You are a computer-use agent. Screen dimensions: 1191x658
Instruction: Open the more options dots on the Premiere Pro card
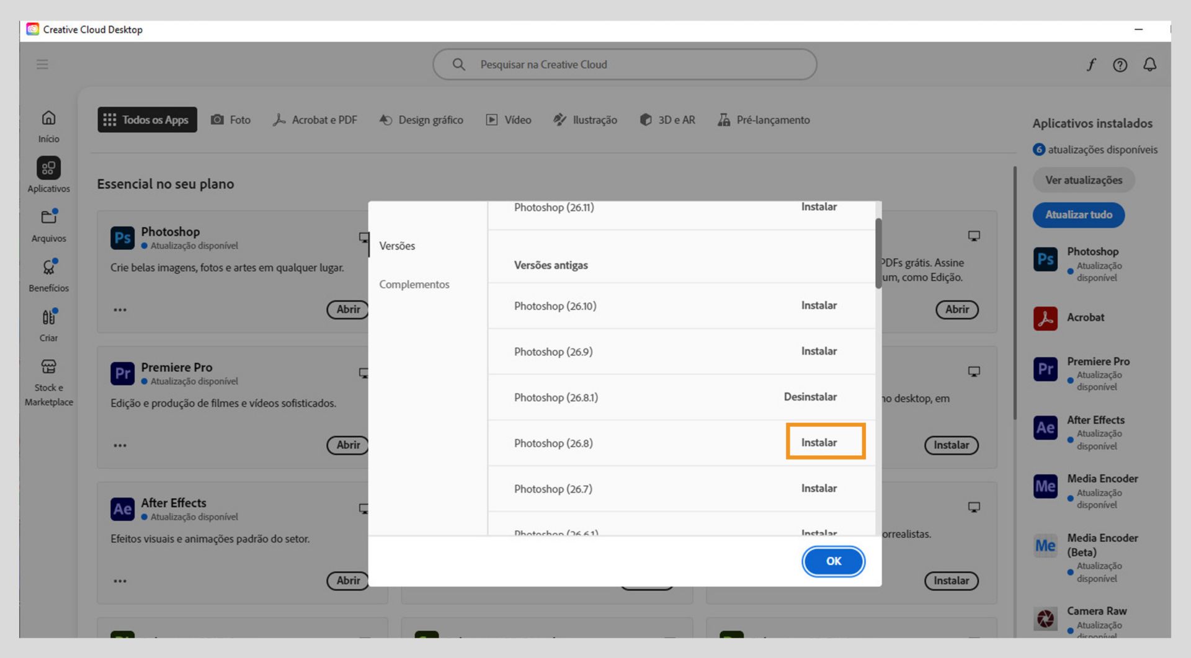[120, 445]
